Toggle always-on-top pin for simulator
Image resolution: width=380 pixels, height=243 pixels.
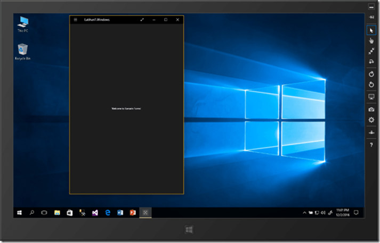(x=371, y=18)
